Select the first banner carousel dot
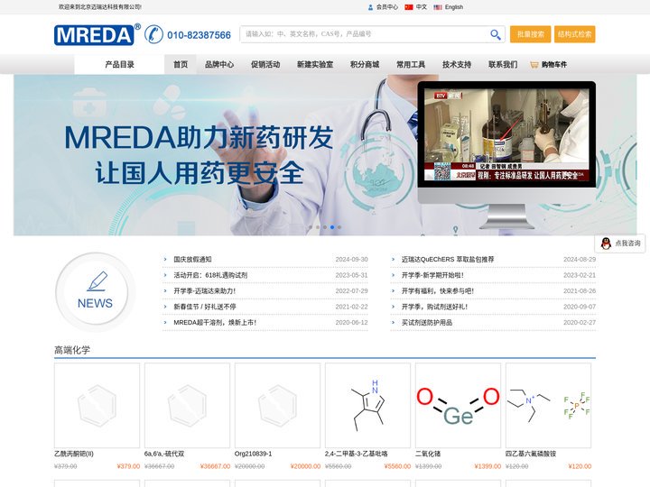Viewport: 650px width, 487px height. click(311, 227)
